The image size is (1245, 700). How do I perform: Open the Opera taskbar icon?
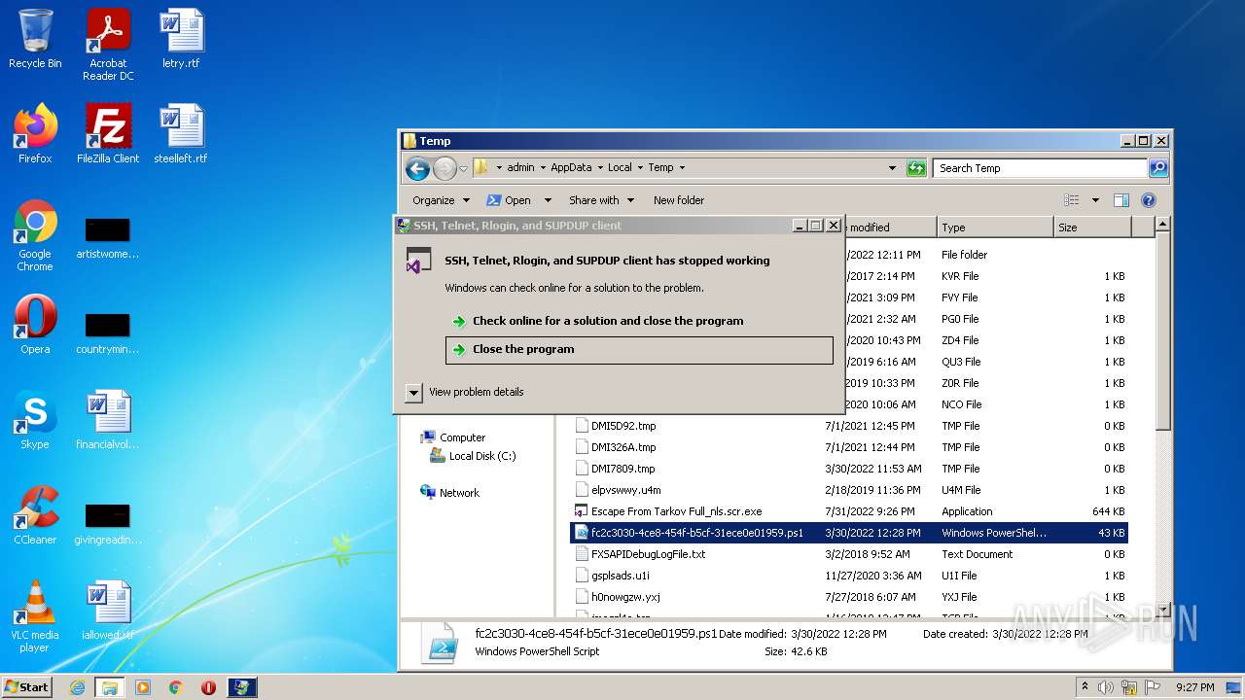point(208,687)
